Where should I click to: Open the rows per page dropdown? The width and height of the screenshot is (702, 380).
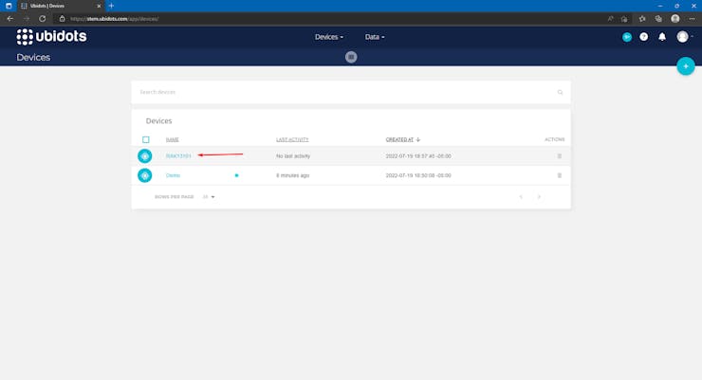[x=209, y=197]
